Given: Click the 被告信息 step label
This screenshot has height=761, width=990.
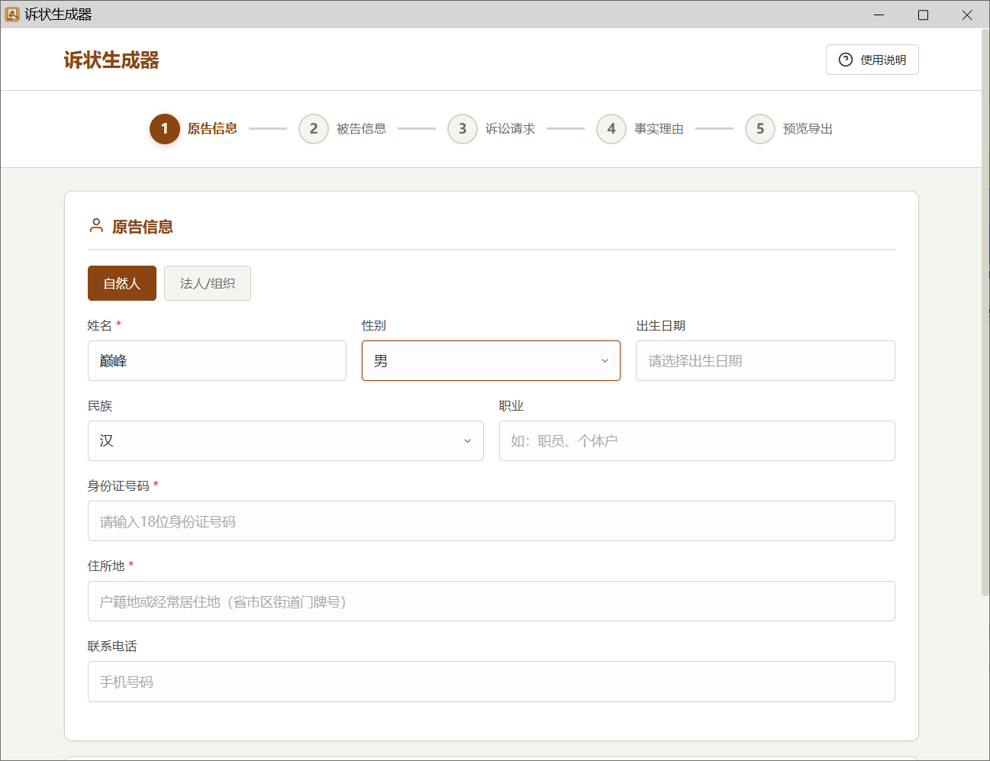Looking at the screenshot, I should coord(361,129).
